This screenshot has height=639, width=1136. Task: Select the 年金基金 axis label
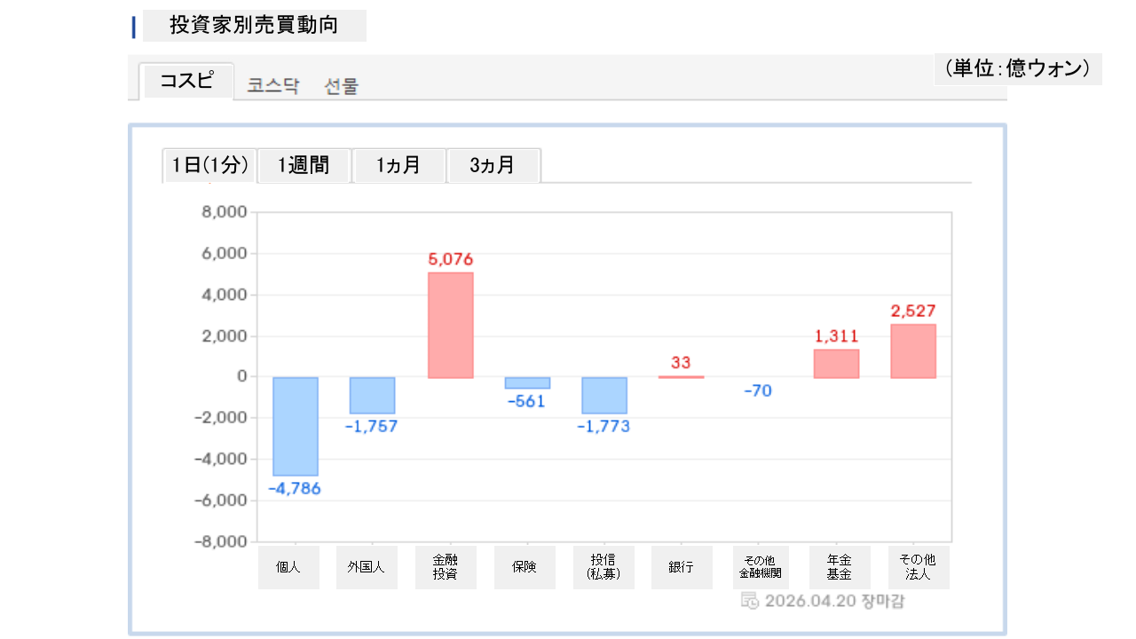840,567
